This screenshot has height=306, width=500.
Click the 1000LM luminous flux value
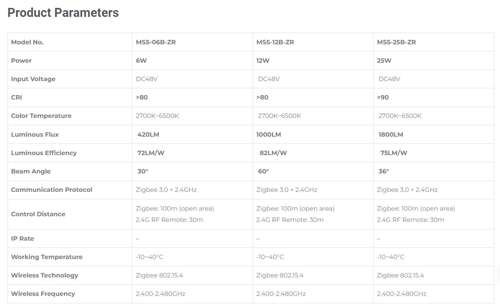pos(269,134)
